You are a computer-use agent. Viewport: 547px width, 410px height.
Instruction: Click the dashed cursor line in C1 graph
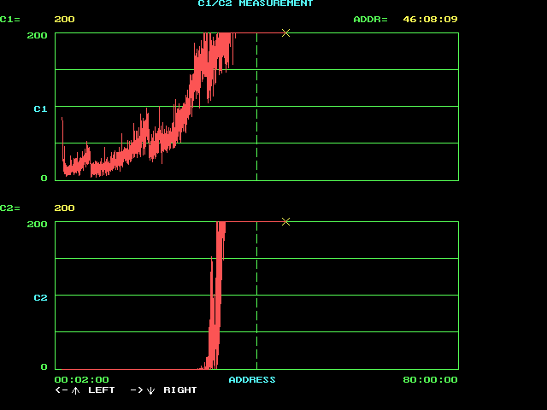(x=256, y=107)
